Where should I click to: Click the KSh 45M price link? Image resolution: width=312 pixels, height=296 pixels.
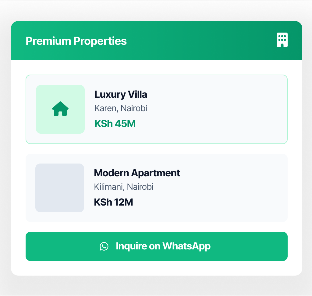coord(115,124)
